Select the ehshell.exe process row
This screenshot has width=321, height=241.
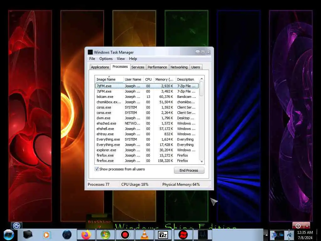coord(147,129)
